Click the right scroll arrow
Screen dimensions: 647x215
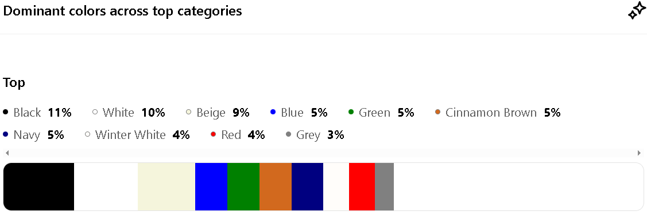tap(639, 153)
